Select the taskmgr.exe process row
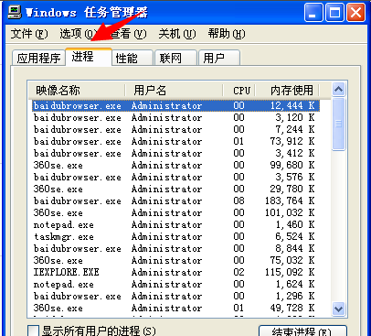The image size is (371, 336). click(x=175, y=236)
